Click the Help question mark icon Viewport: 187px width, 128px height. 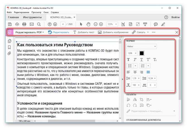166,17
